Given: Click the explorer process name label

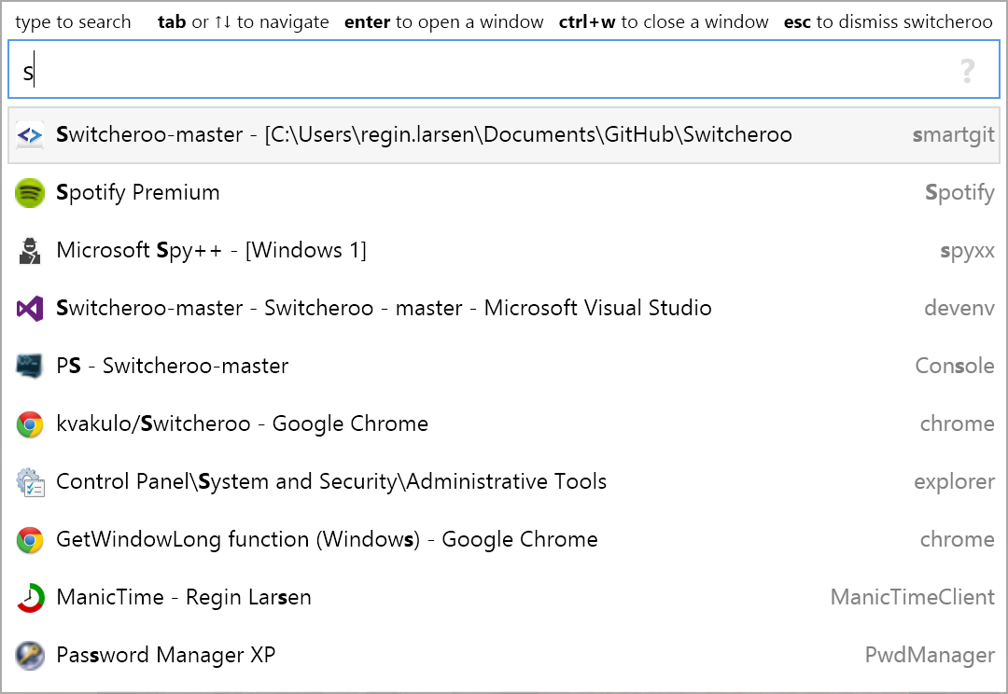Looking at the screenshot, I should point(955,482).
